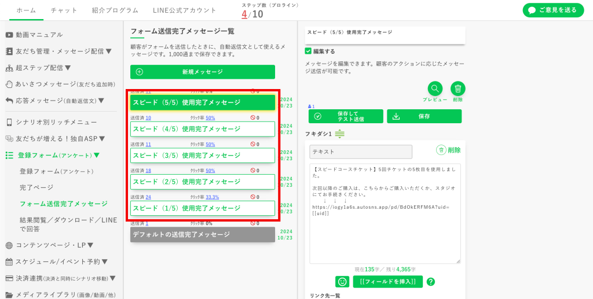Select スピード（4/5）使用完了メッセージ
593x299 pixels.
click(203, 129)
